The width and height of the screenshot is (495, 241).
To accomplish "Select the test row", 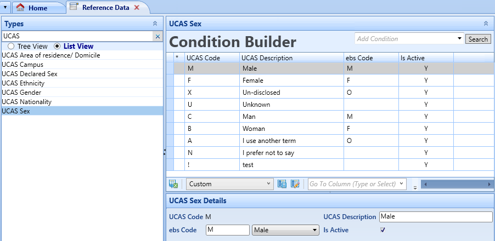I will point(330,165).
